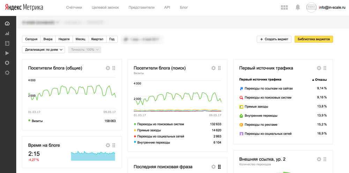Open the settings gear icon in sidebar
349x173 pixels.
(7, 73)
